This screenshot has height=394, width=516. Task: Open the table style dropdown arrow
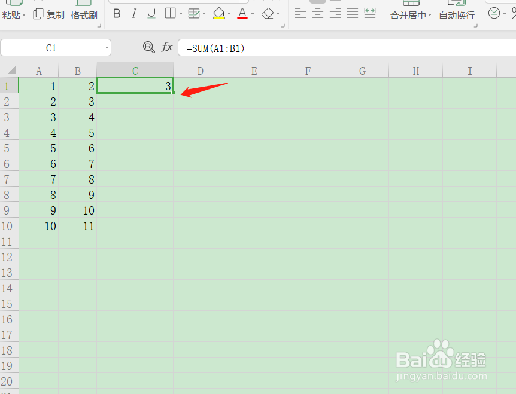tap(204, 14)
